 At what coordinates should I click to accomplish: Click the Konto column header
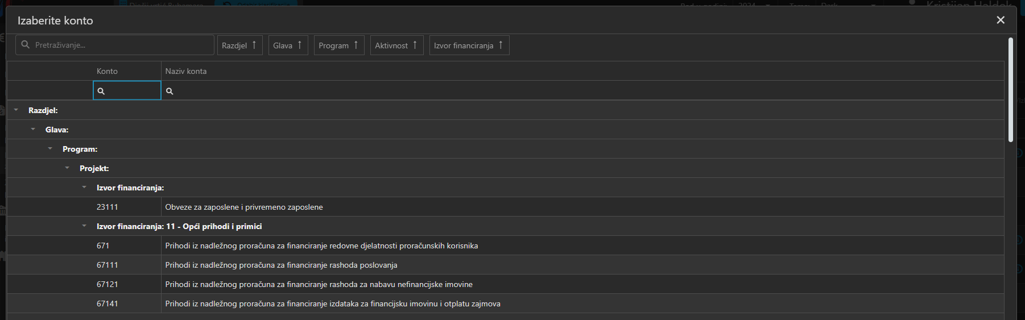[x=107, y=71]
